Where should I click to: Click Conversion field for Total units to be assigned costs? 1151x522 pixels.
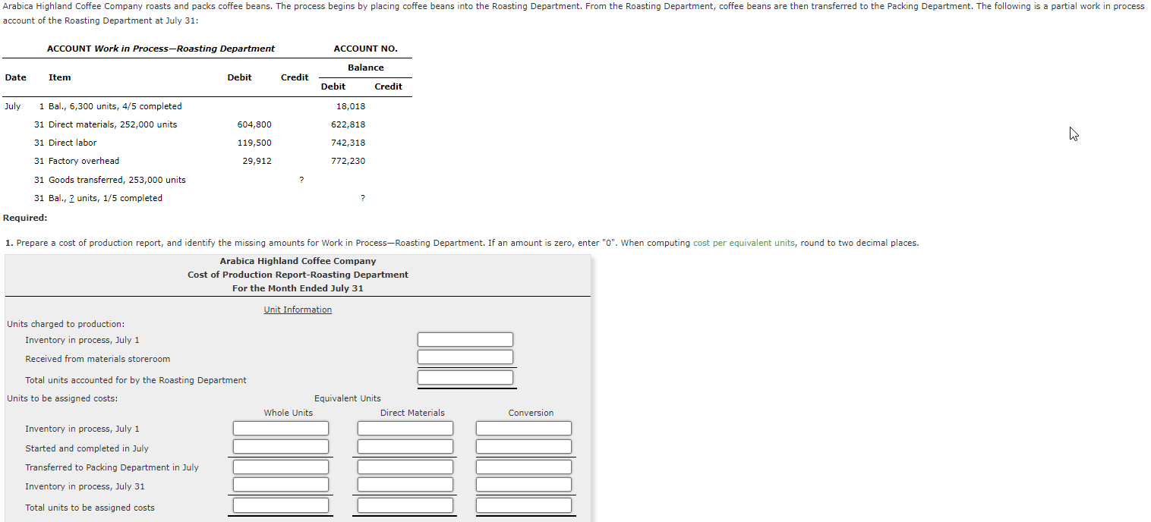524,505
